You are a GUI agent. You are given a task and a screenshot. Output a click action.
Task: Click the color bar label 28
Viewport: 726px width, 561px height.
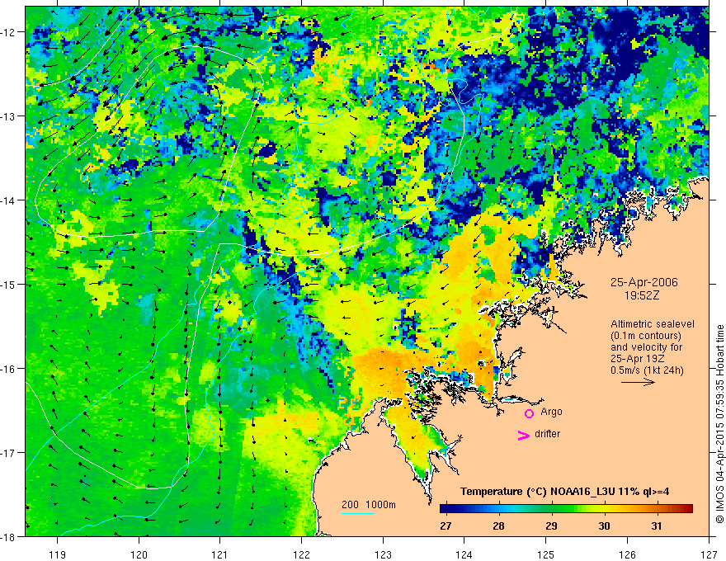[498, 526]
